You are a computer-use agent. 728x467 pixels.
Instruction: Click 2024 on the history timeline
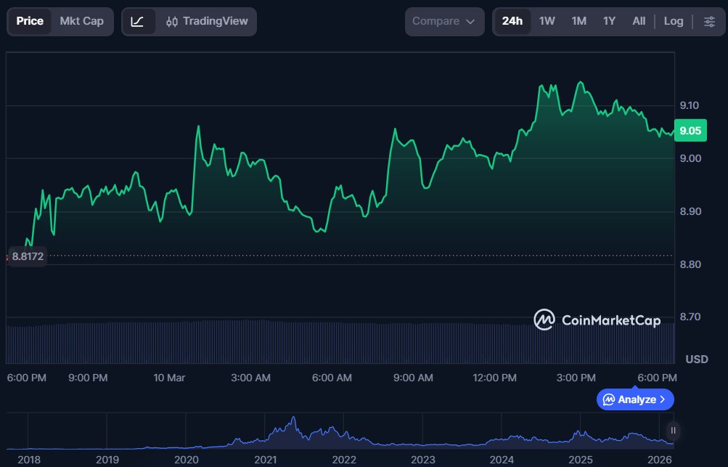(502, 459)
